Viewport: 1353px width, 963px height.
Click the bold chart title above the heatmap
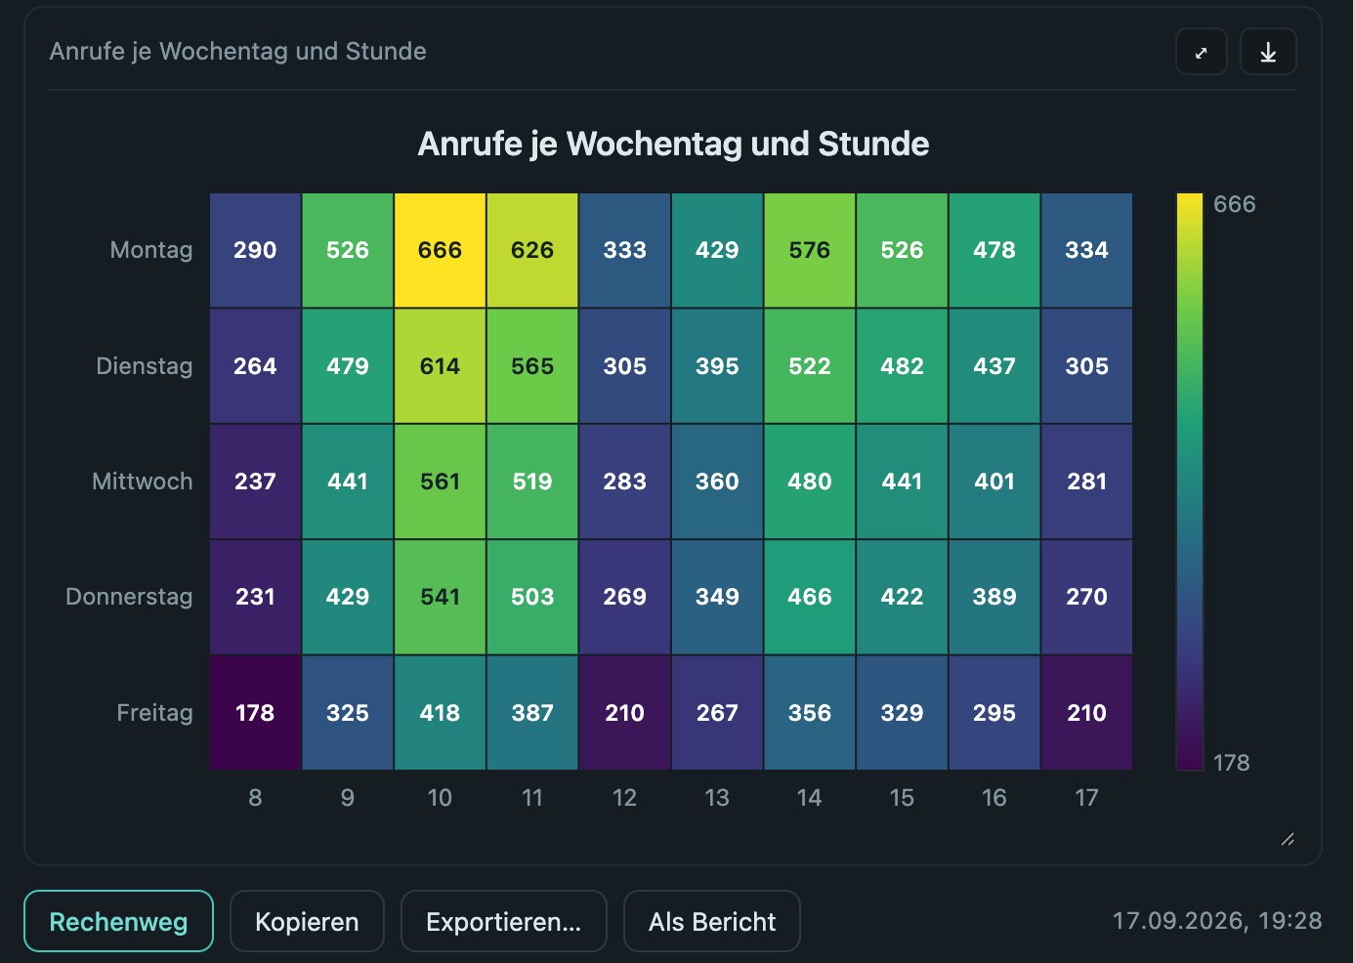tap(673, 144)
